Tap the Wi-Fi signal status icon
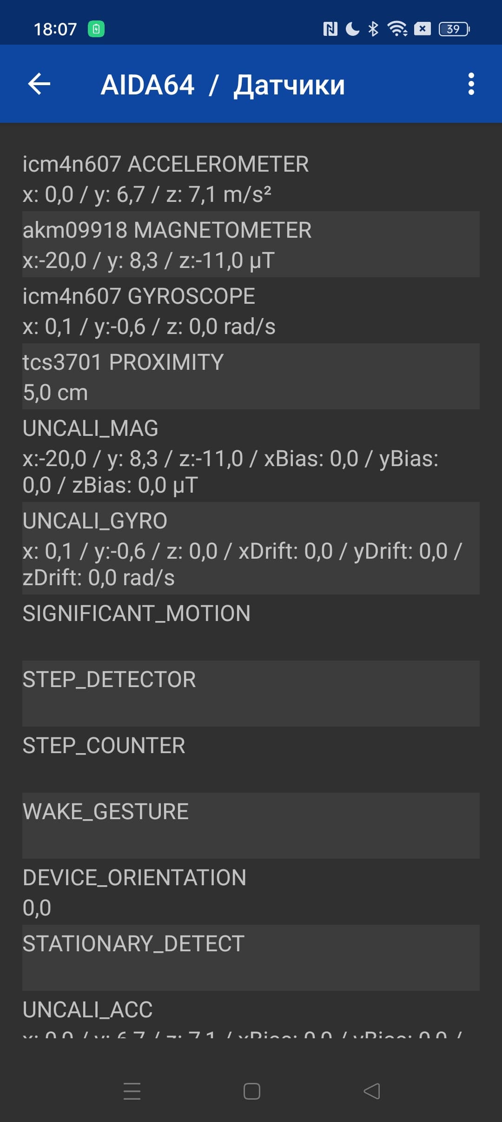Screen dimensions: 502x1122 tap(398, 29)
